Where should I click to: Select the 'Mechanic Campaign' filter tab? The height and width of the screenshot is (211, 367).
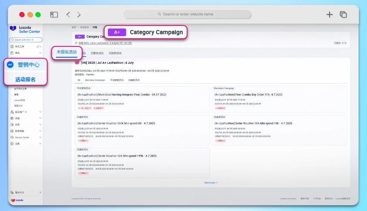[x=95, y=80]
